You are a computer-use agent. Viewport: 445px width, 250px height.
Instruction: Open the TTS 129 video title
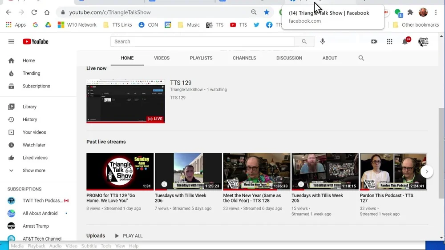[x=181, y=83]
